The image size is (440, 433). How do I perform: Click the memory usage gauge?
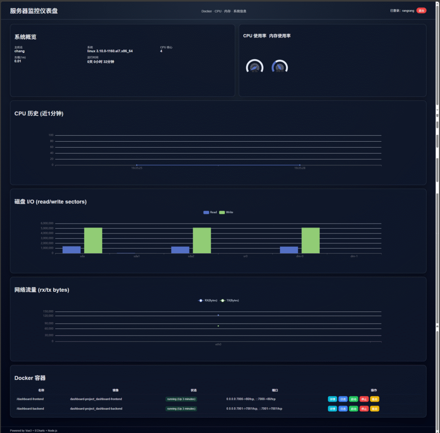coord(280,67)
